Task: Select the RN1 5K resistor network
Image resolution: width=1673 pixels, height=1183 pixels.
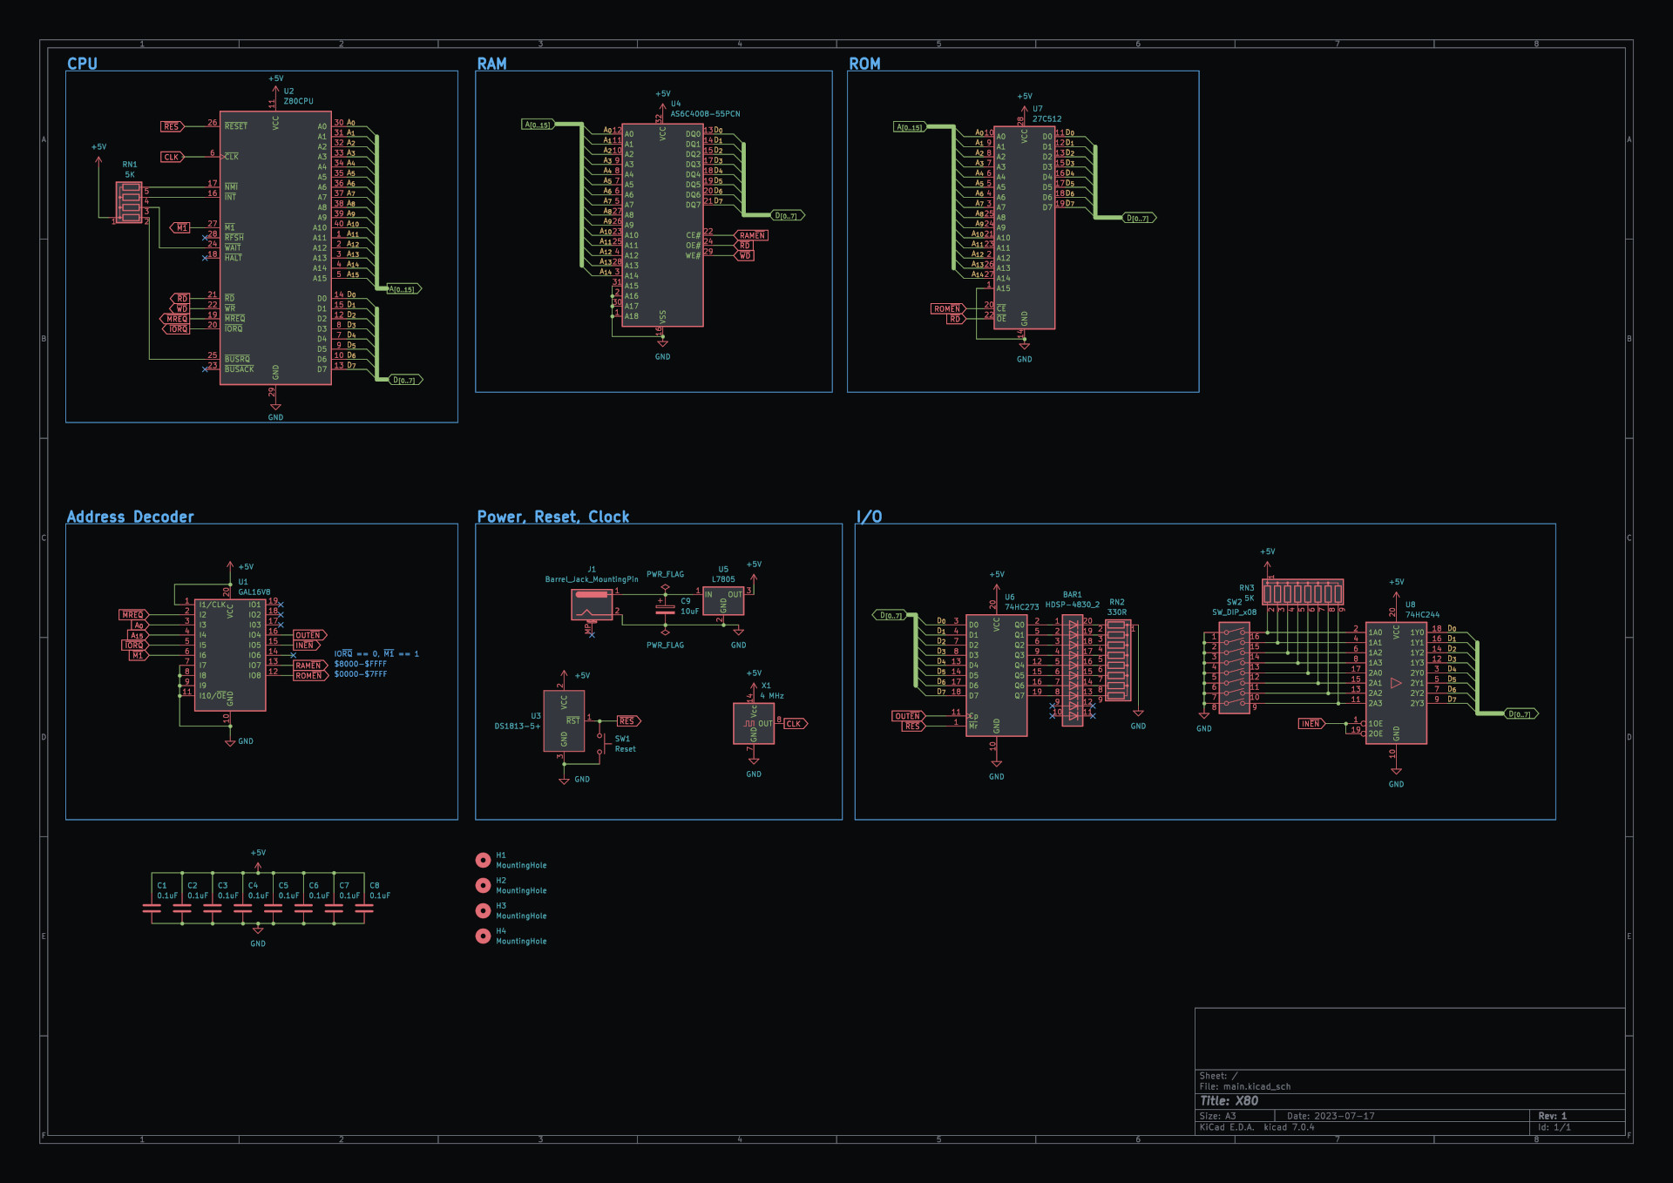Action: [x=129, y=202]
